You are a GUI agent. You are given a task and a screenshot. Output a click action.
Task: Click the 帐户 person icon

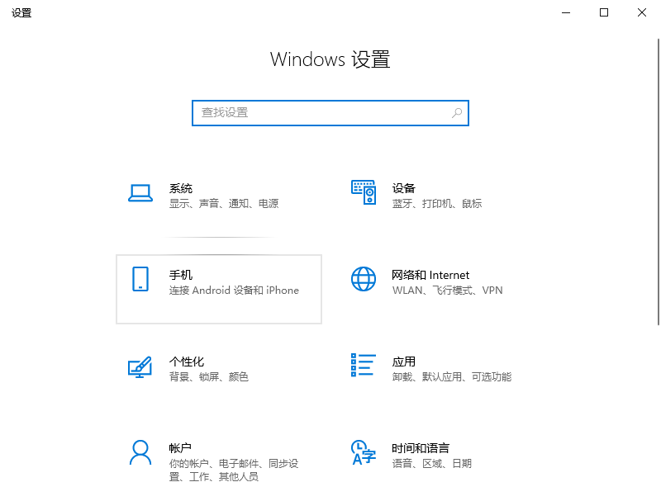pyautogui.click(x=140, y=453)
